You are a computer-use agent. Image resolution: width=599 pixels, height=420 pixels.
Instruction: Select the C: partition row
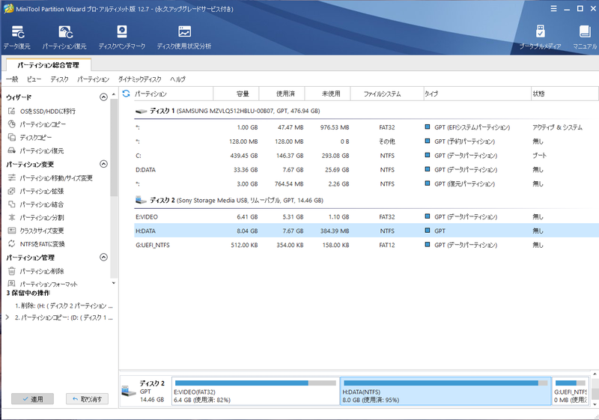[366, 156]
